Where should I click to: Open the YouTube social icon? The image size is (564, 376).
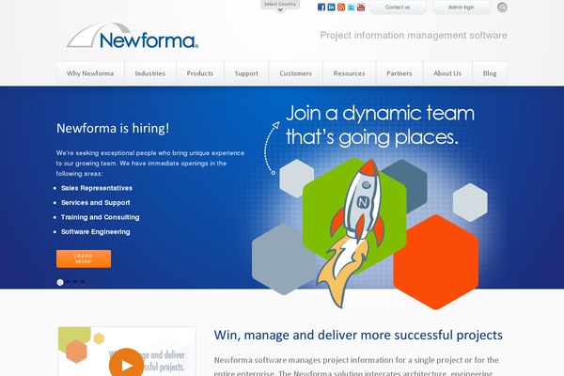coord(361,7)
